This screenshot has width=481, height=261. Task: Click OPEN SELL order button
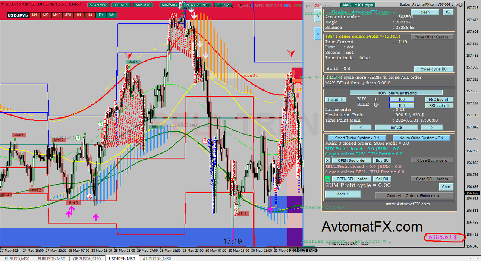352,179
